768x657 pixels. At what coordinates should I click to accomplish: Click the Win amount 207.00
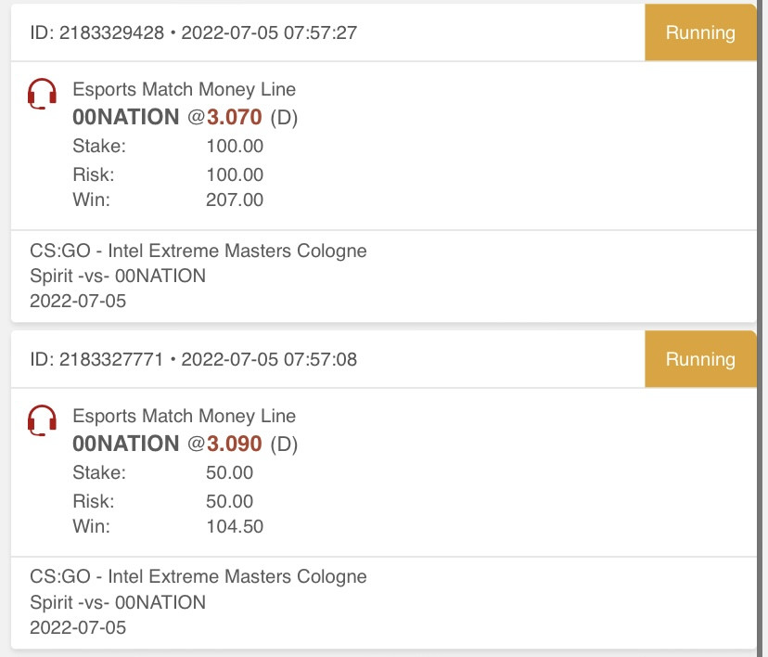coord(235,200)
